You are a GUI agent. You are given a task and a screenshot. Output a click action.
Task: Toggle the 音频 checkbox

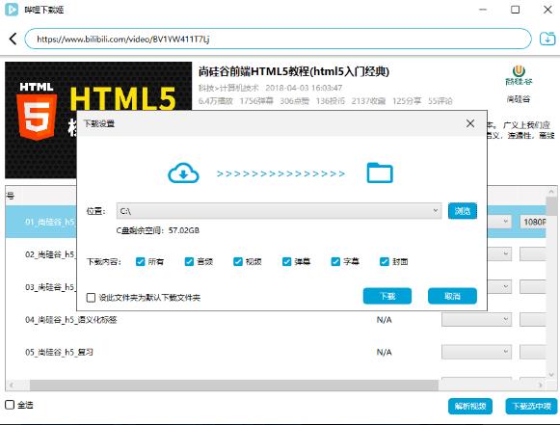pyautogui.click(x=189, y=262)
